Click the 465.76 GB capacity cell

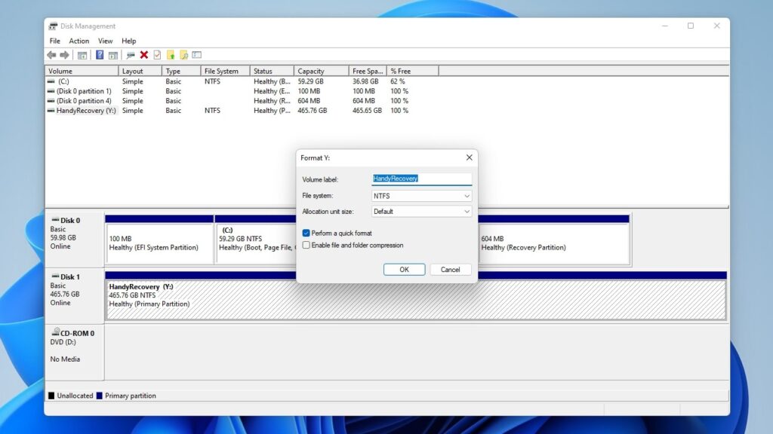tap(312, 111)
